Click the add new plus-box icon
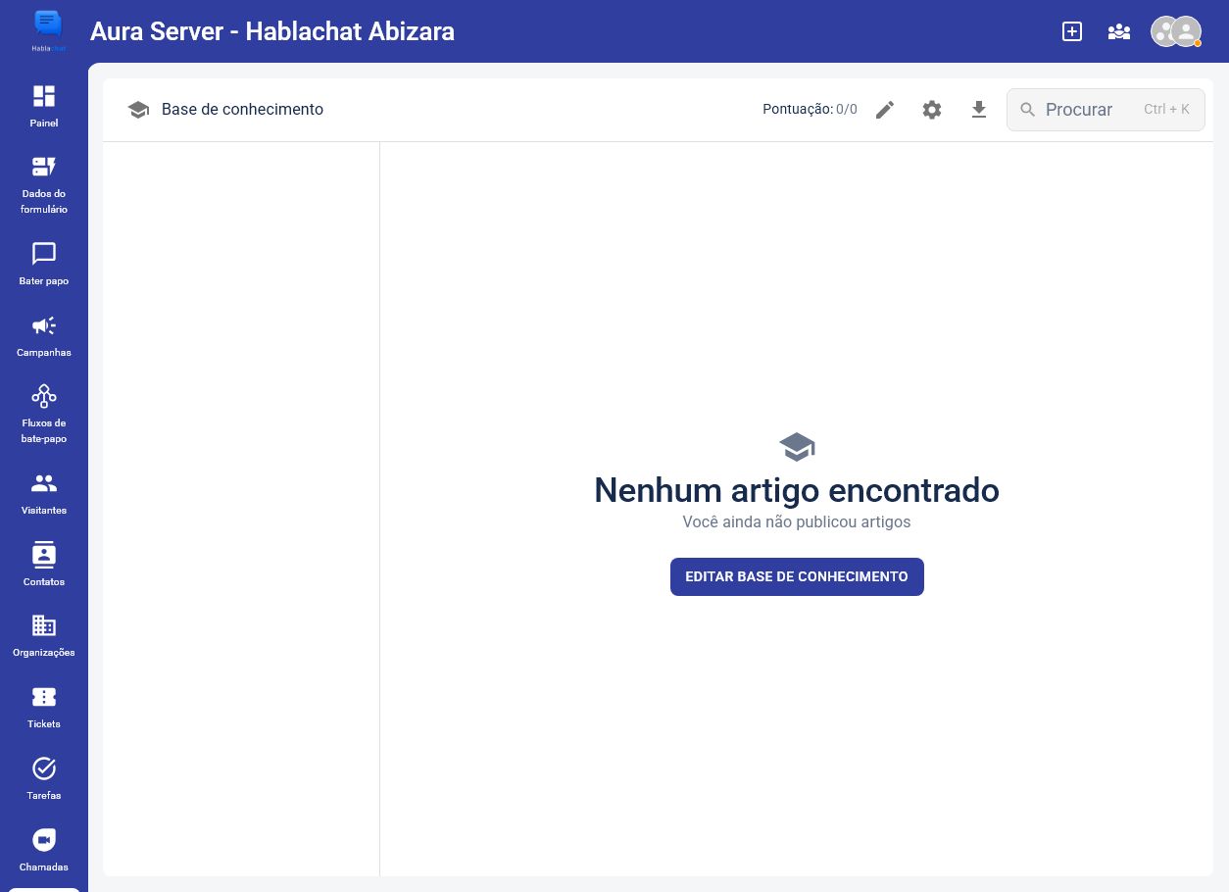 (1072, 31)
